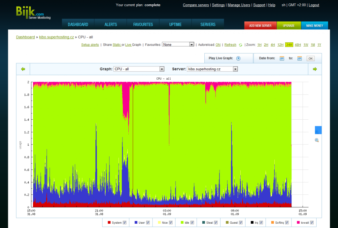Click the Bijk.com Server Monitoring logo

point(33,13)
